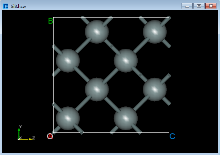
Task: Click the red circled A origin label
Action: [50, 136]
